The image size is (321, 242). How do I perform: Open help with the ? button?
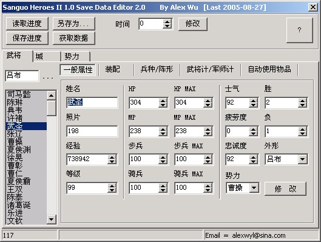tap(300, 30)
